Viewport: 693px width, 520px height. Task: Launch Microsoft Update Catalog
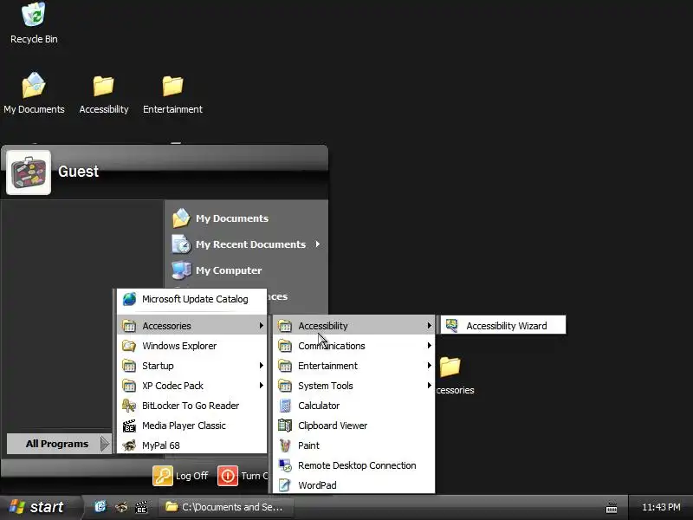coord(191,299)
